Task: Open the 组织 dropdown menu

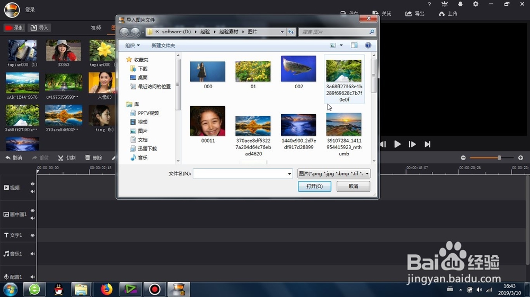Action: [132, 45]
